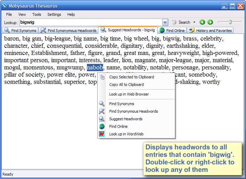Click the word magnate
This screenshot has width=246, height=179.
coord(145,60)
